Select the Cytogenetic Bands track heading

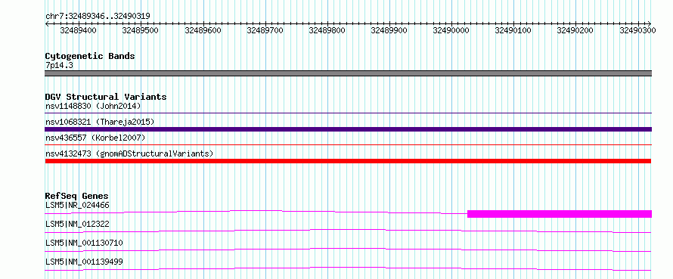(90, 56)
